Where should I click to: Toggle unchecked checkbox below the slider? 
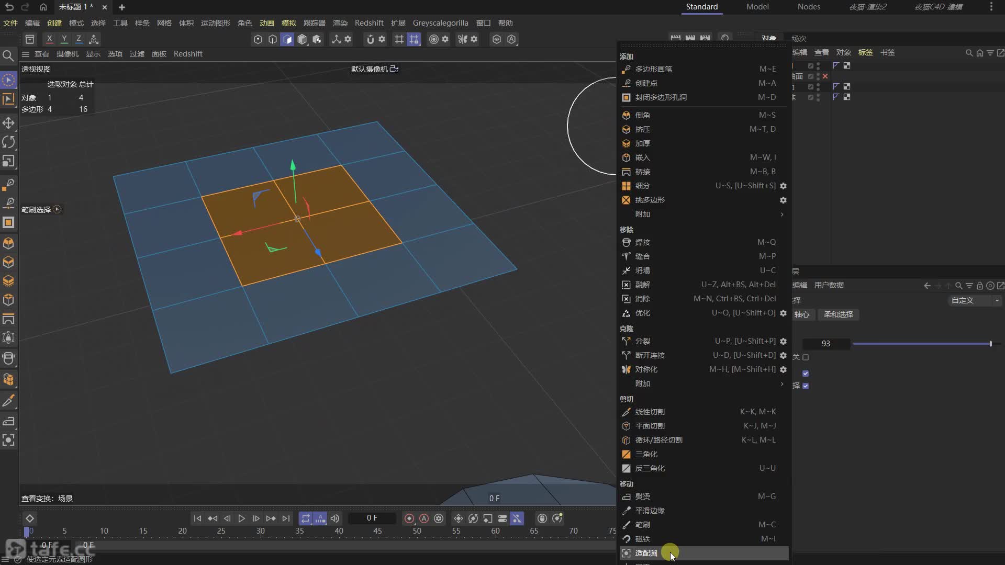click(x=806, y=357)
